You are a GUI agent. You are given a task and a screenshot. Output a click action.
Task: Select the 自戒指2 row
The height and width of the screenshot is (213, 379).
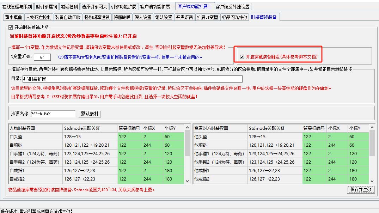click(x=96, y=179)
